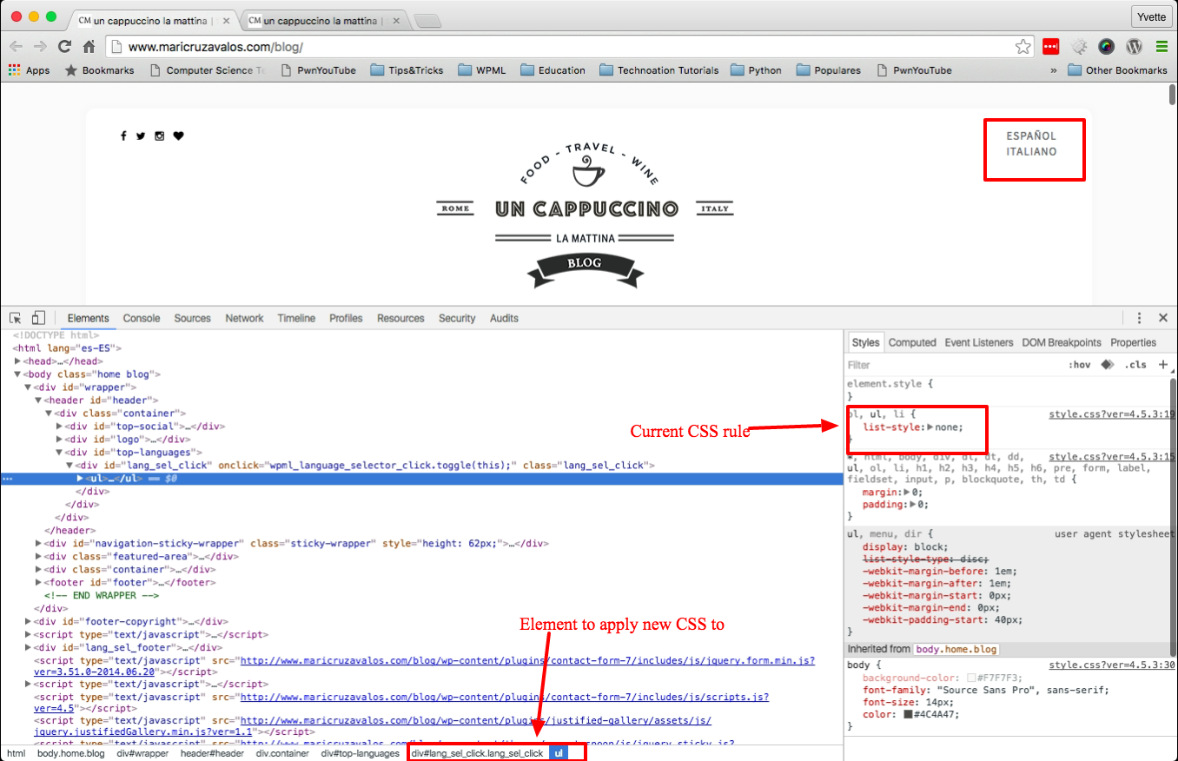Toggle device mode icon in DevTools
The height and width of the screenshot is (761, 1178).
click(38, 318)
